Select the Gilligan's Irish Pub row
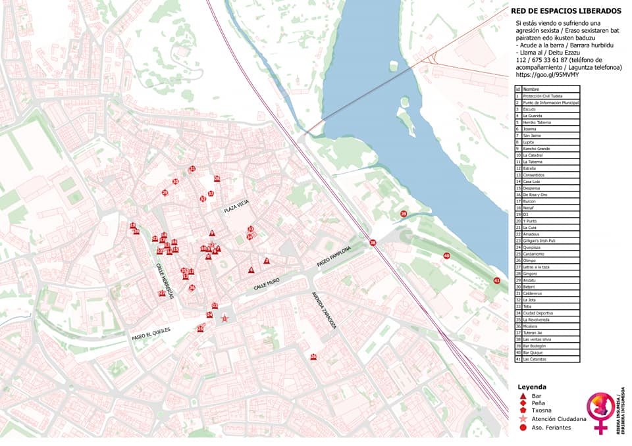632x446 pixels. point(547,241)
